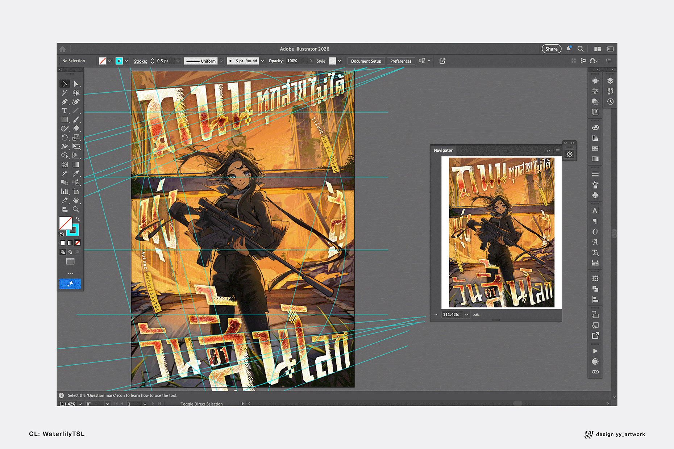Open the Symbols club icon panel
Image resolution: width=674 pixels, height=449 pixels.
595,195
